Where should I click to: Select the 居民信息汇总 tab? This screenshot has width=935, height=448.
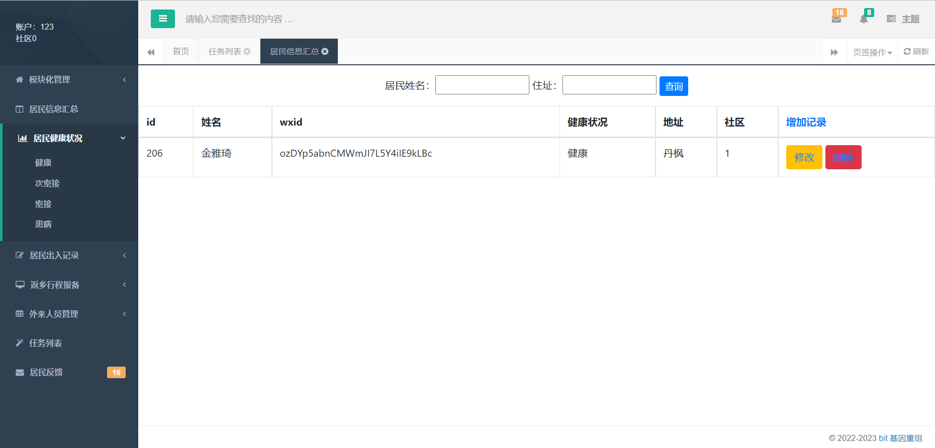coord(294,51)
